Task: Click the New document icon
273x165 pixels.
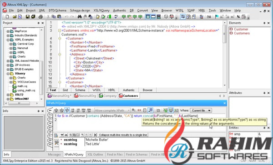Action: (x=7, y=17)
